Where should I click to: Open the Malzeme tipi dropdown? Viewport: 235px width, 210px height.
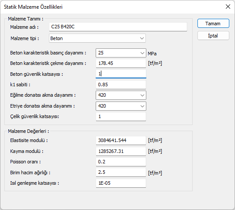(x=97, y=38)
